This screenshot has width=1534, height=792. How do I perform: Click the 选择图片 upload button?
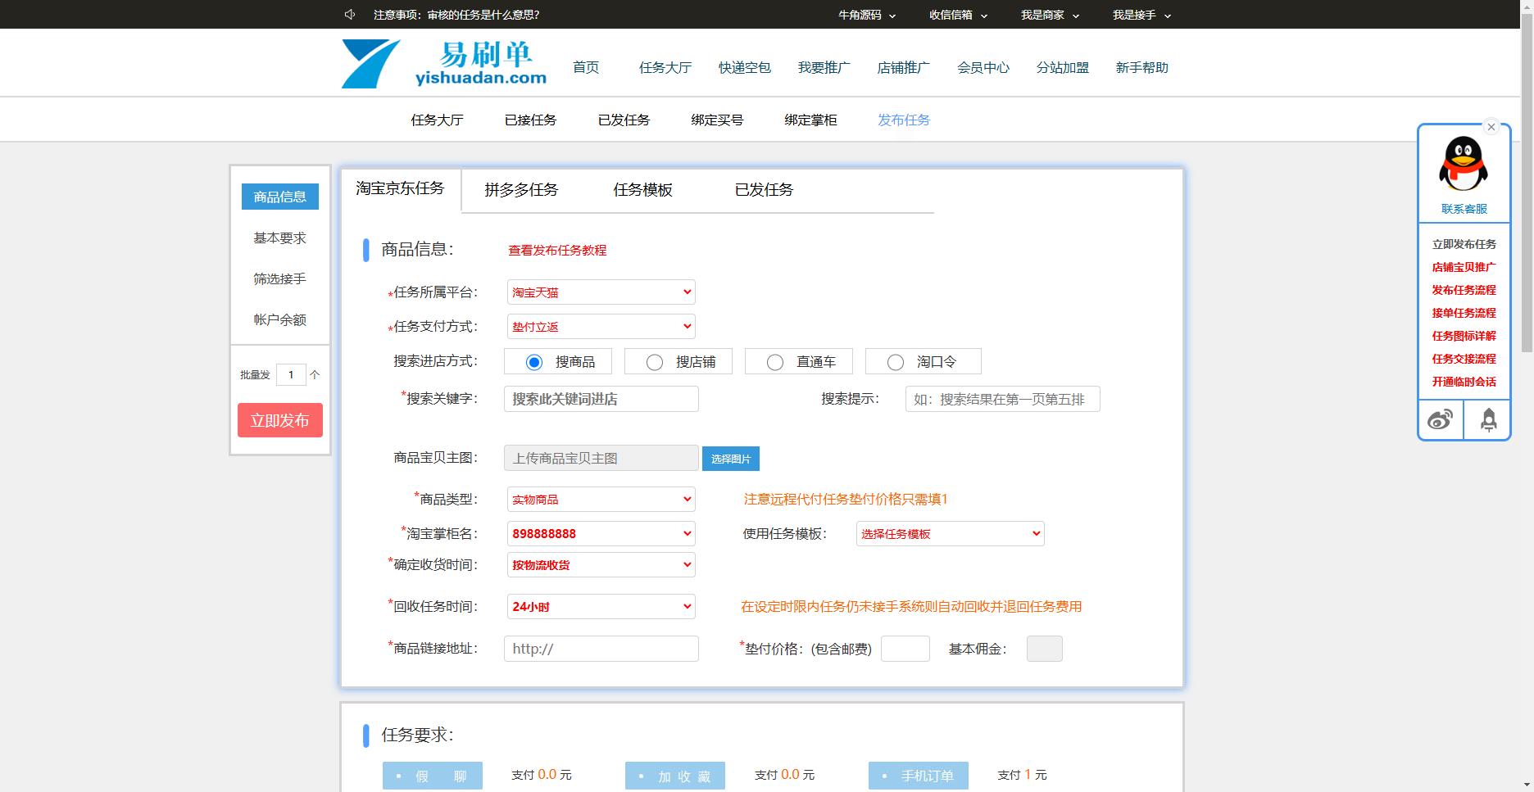730,459
